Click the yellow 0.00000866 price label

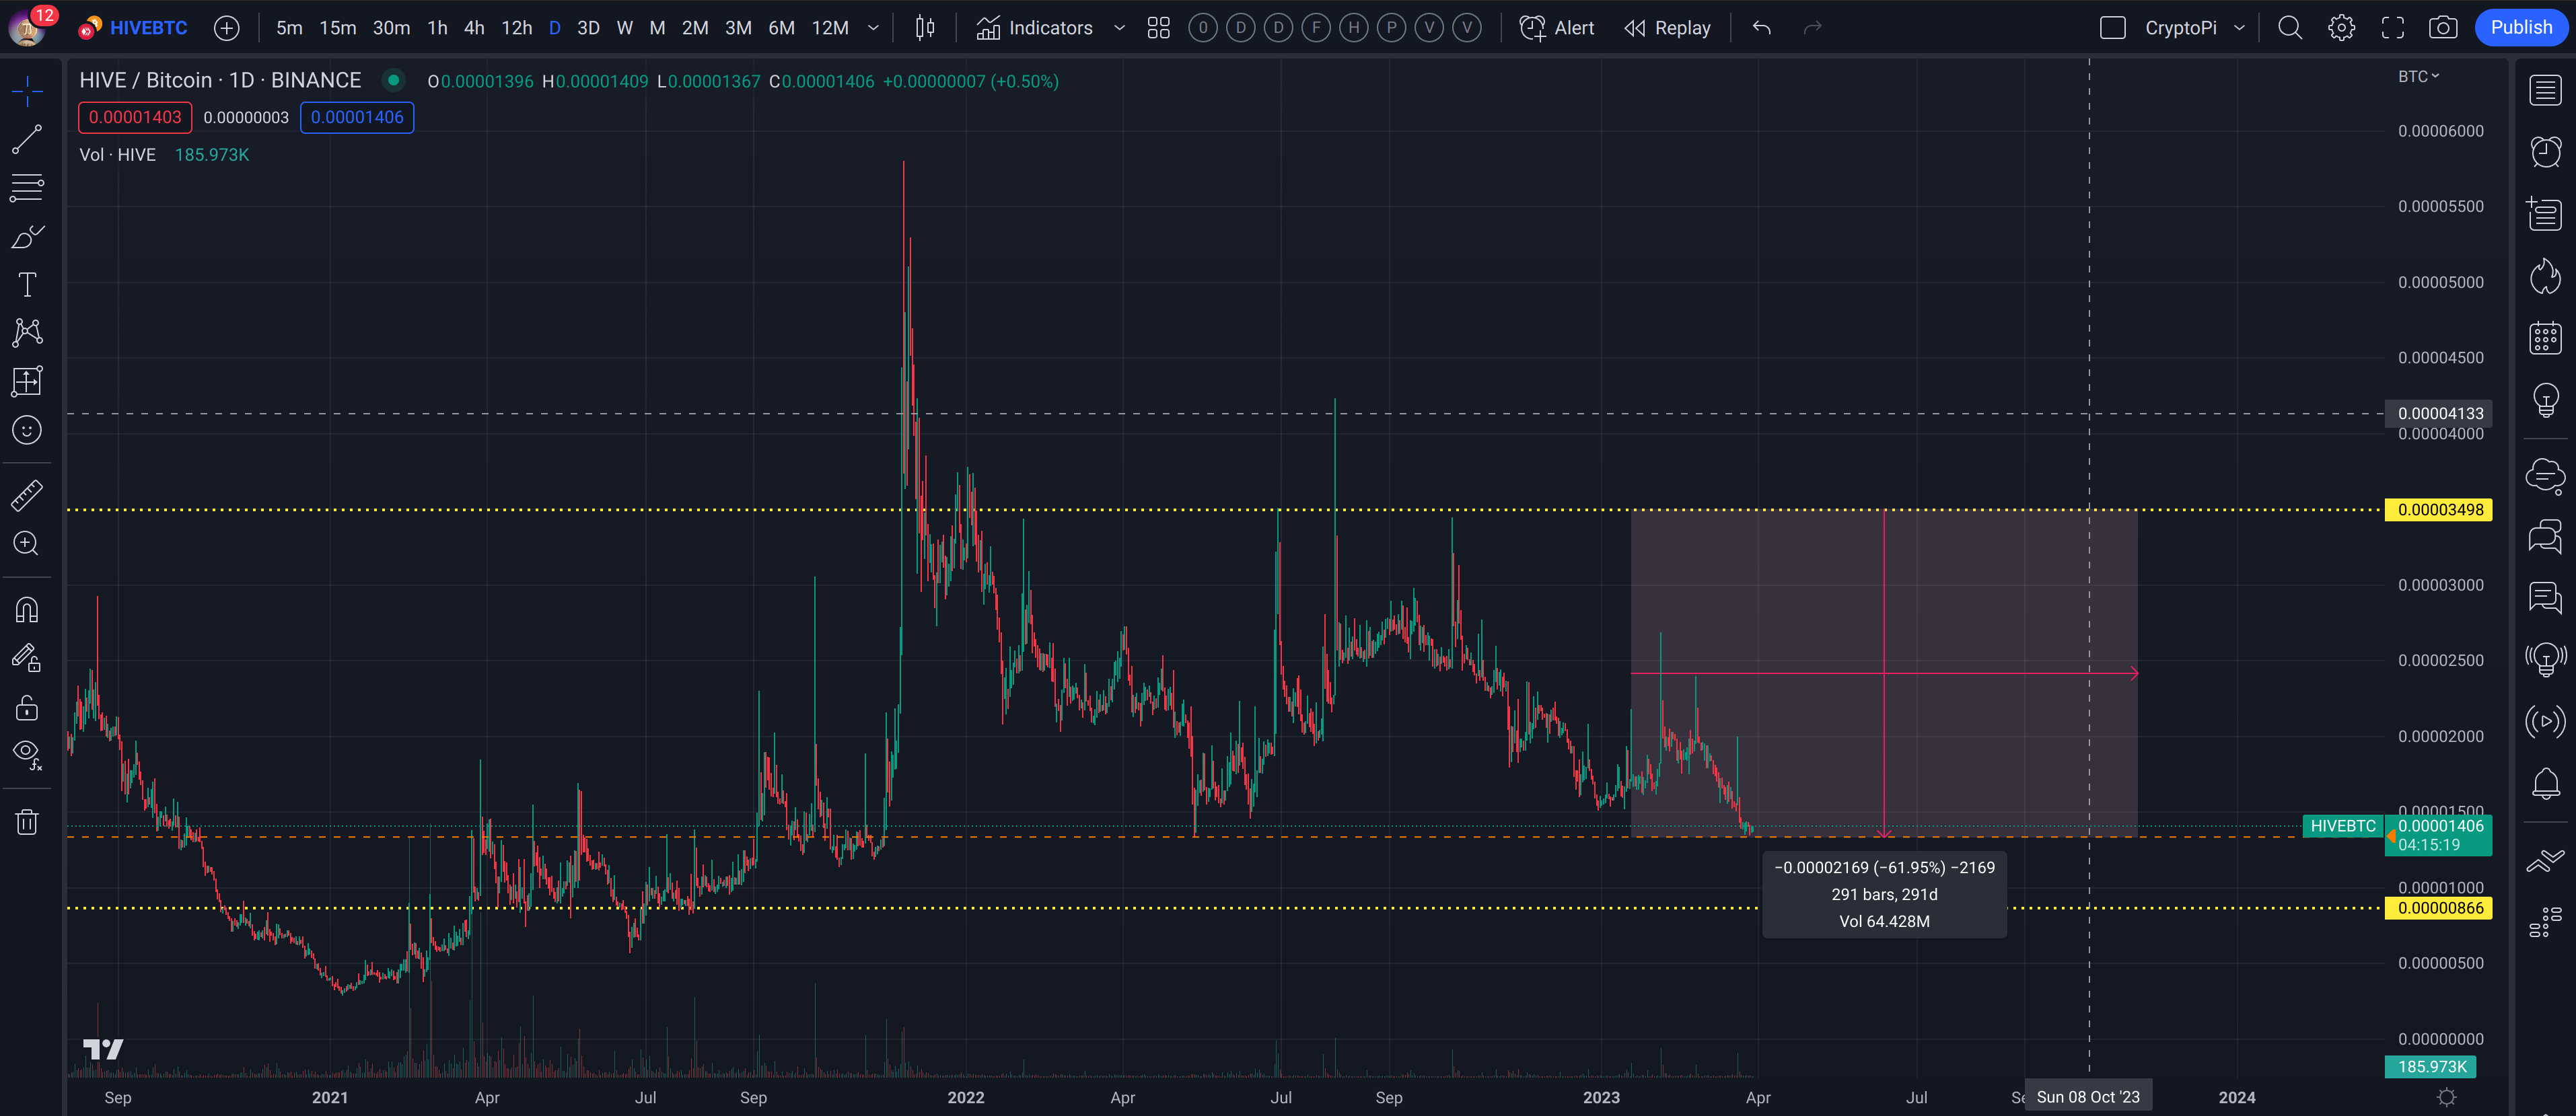pos(2439,908)
